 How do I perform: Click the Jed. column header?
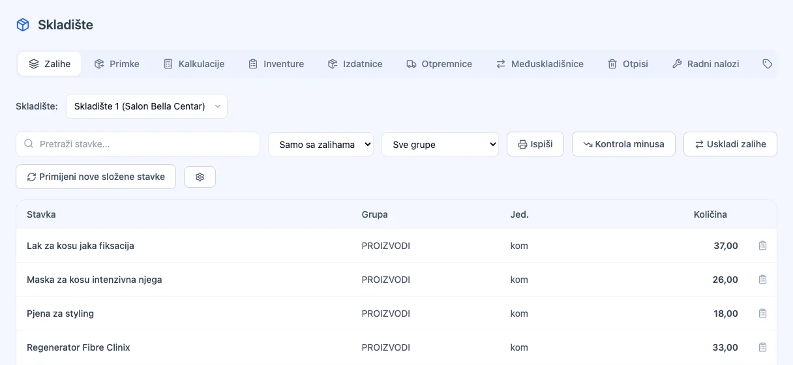(x=520, y=214)
